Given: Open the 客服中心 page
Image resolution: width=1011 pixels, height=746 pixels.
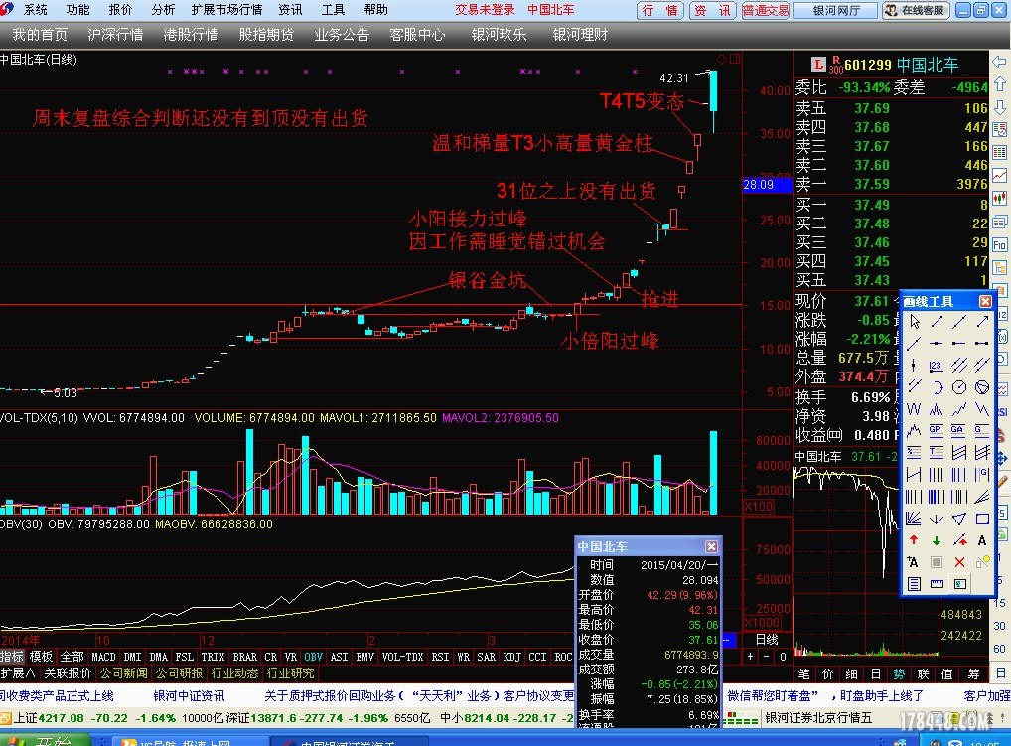Looking at the screenshot, I should point(417,34).
